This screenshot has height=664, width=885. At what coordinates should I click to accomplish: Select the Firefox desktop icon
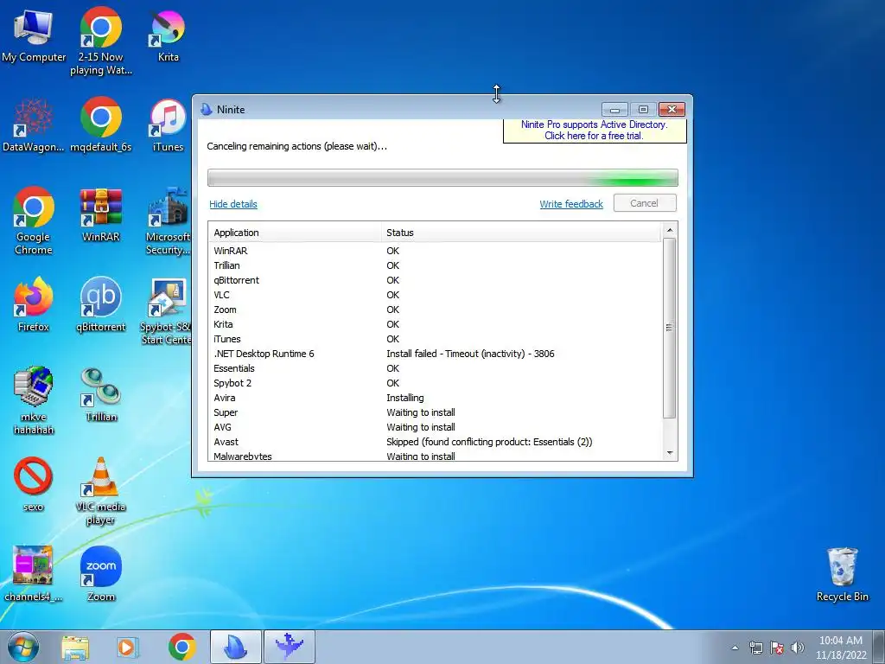click(34, 304)
